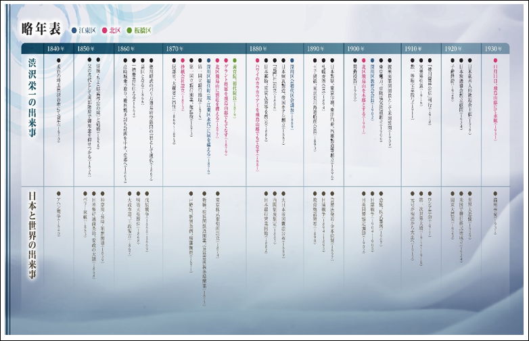The width and height of the screenshot is (529, 341).
Task: Select the pink 北区 legend dot
Action: [x=105, y=30]
